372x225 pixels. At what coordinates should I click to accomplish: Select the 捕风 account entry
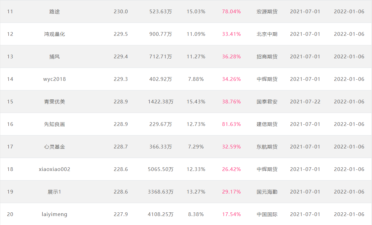pos(54,56)
